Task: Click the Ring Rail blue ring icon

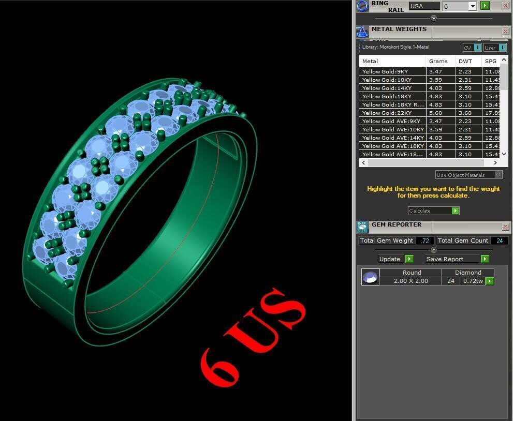Action: (362, 6)
